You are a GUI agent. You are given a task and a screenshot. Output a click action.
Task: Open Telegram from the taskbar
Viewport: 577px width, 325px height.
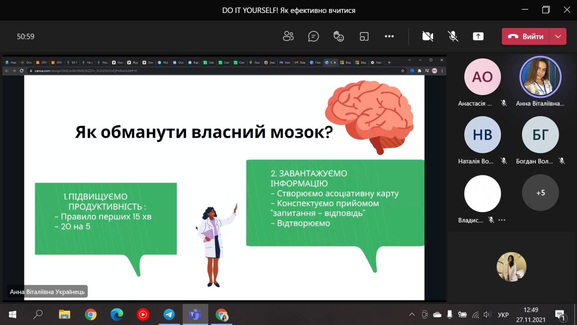coord(169,314)
